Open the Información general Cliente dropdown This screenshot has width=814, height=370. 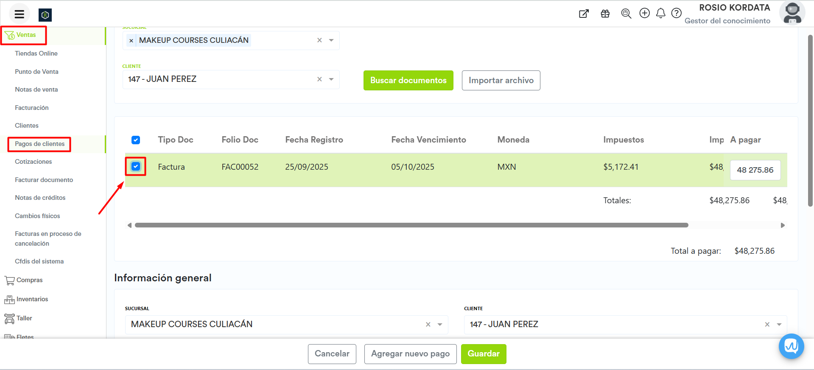point(779,325)
